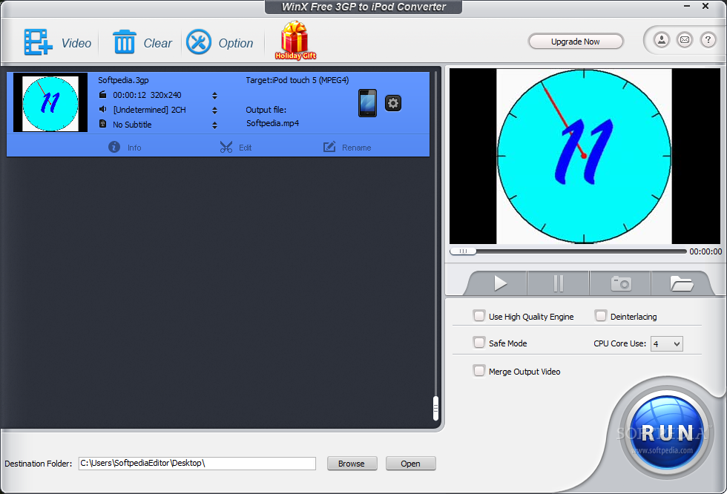This screenshot has width=727, height=494.
Task: Click the scissors Edit icon
Action: pos(226,147)
